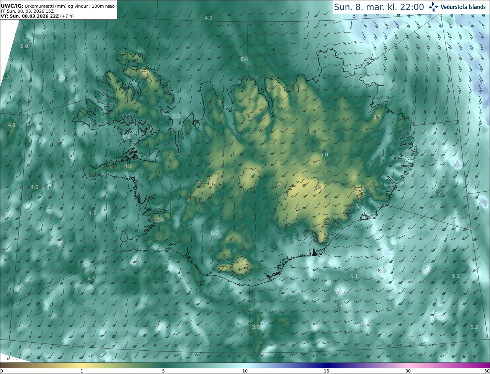Click the pale yellow color scale segment above 1
Image resolution: width=490 pixels, height=374 pixels.
point(82,365)
